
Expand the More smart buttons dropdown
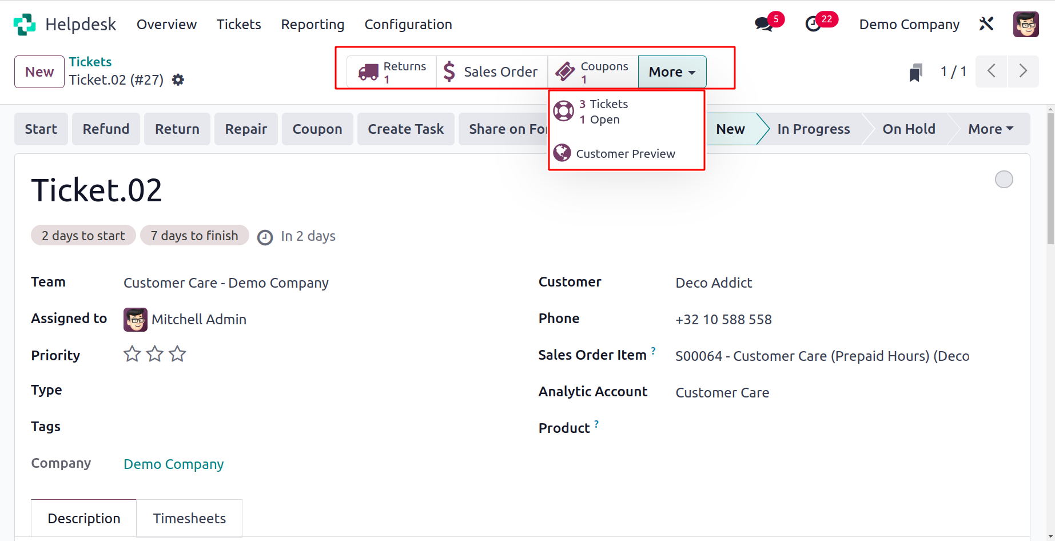point(672,71)
